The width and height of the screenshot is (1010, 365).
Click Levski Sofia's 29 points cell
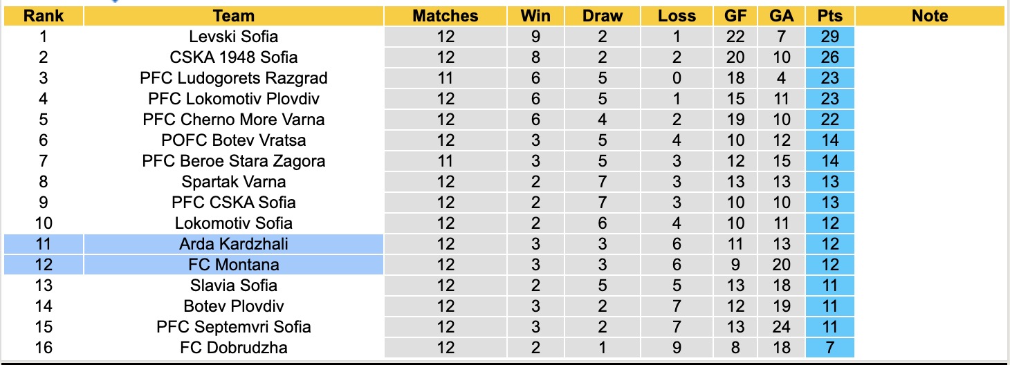click(x=829, y=37)
